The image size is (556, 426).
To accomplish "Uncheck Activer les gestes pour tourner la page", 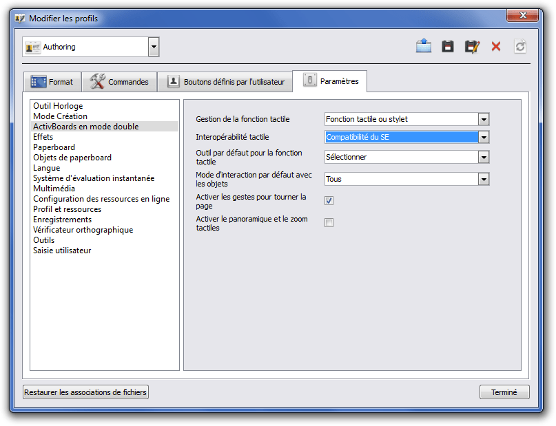I will coord(329,201).
